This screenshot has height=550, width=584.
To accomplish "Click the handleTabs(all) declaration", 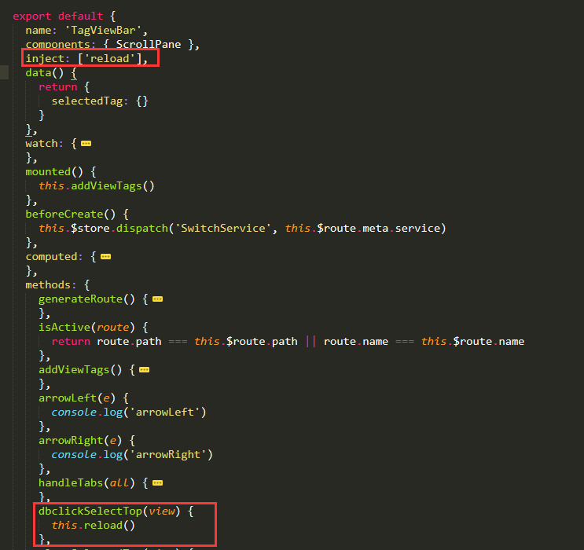I will [x=93, y=483].
